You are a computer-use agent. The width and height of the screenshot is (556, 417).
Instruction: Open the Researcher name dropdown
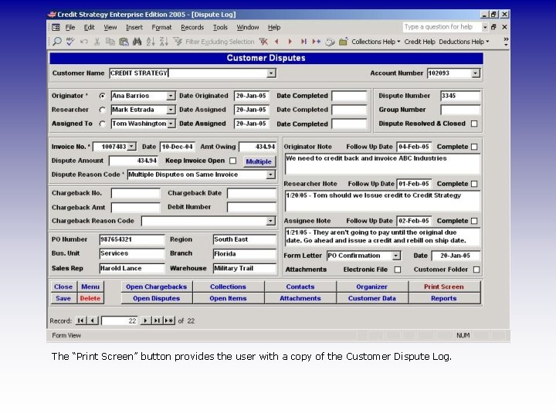tap(171, 110)
